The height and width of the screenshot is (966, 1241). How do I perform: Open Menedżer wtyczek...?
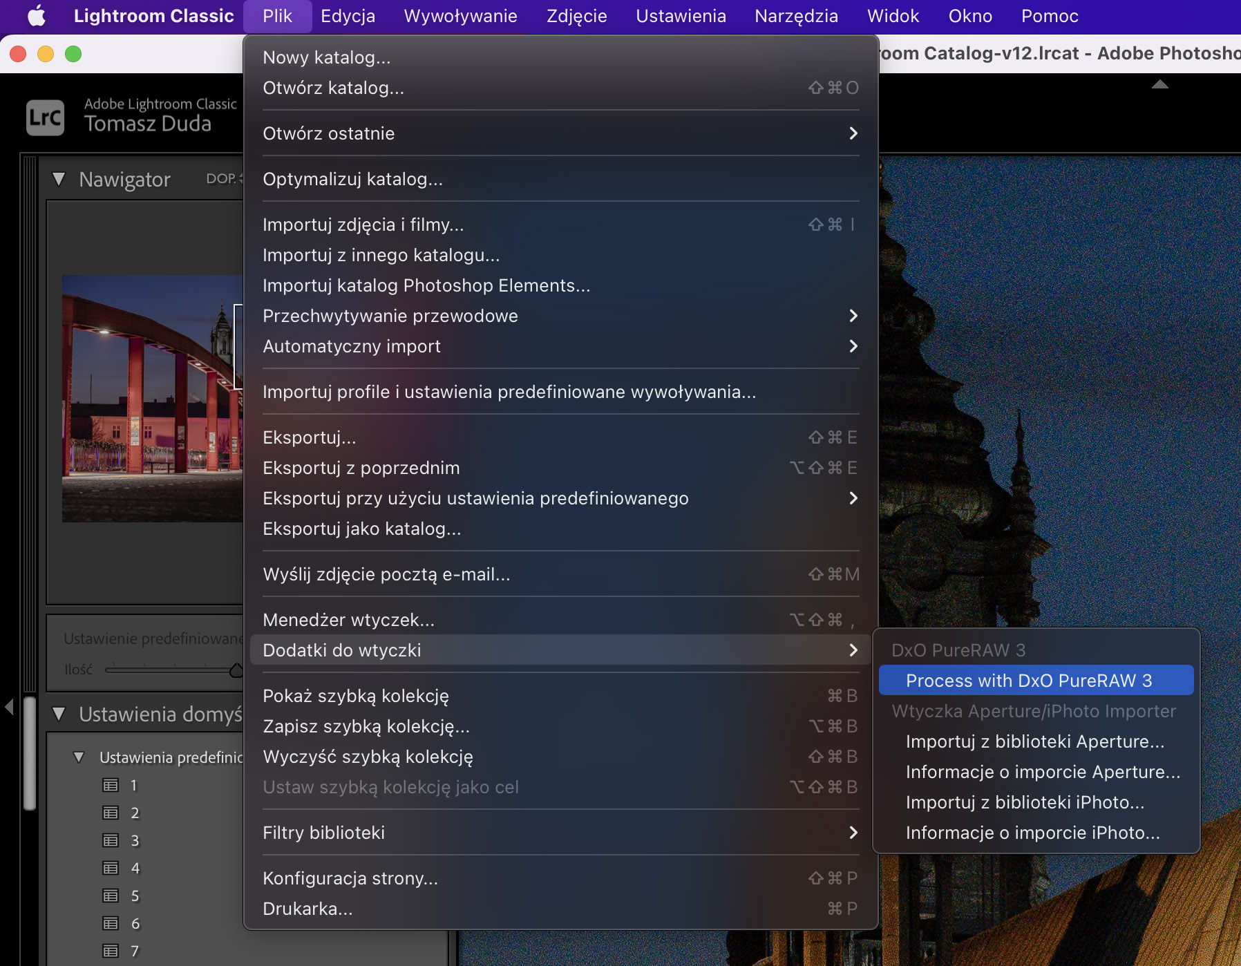(560, 620)
